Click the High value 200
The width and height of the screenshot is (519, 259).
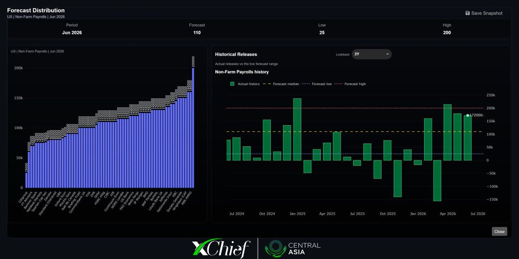tap(447, 32)
